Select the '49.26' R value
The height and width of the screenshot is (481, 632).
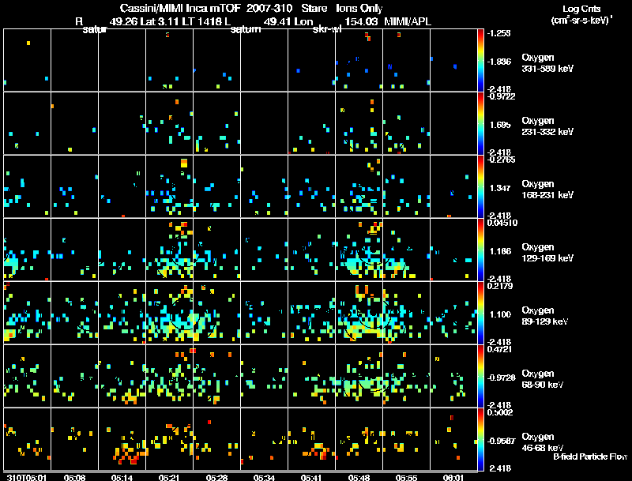tap(123, 22)
